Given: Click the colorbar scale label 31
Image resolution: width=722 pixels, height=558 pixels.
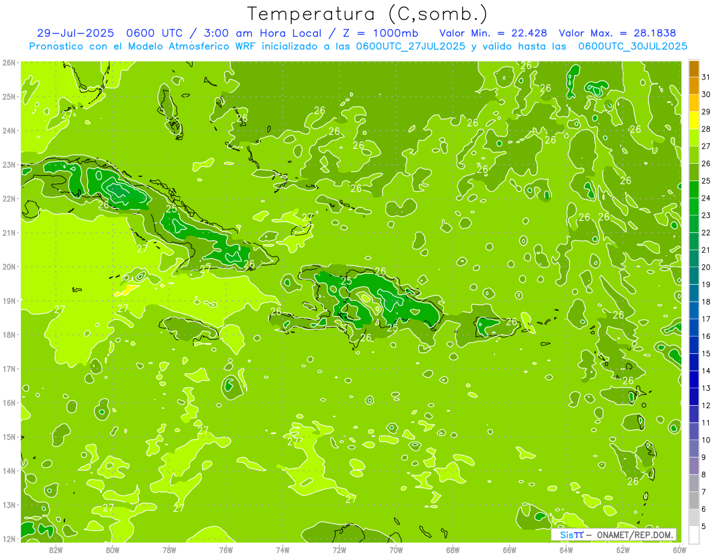Looking at the screenshot, I should (x=706, y=76).
